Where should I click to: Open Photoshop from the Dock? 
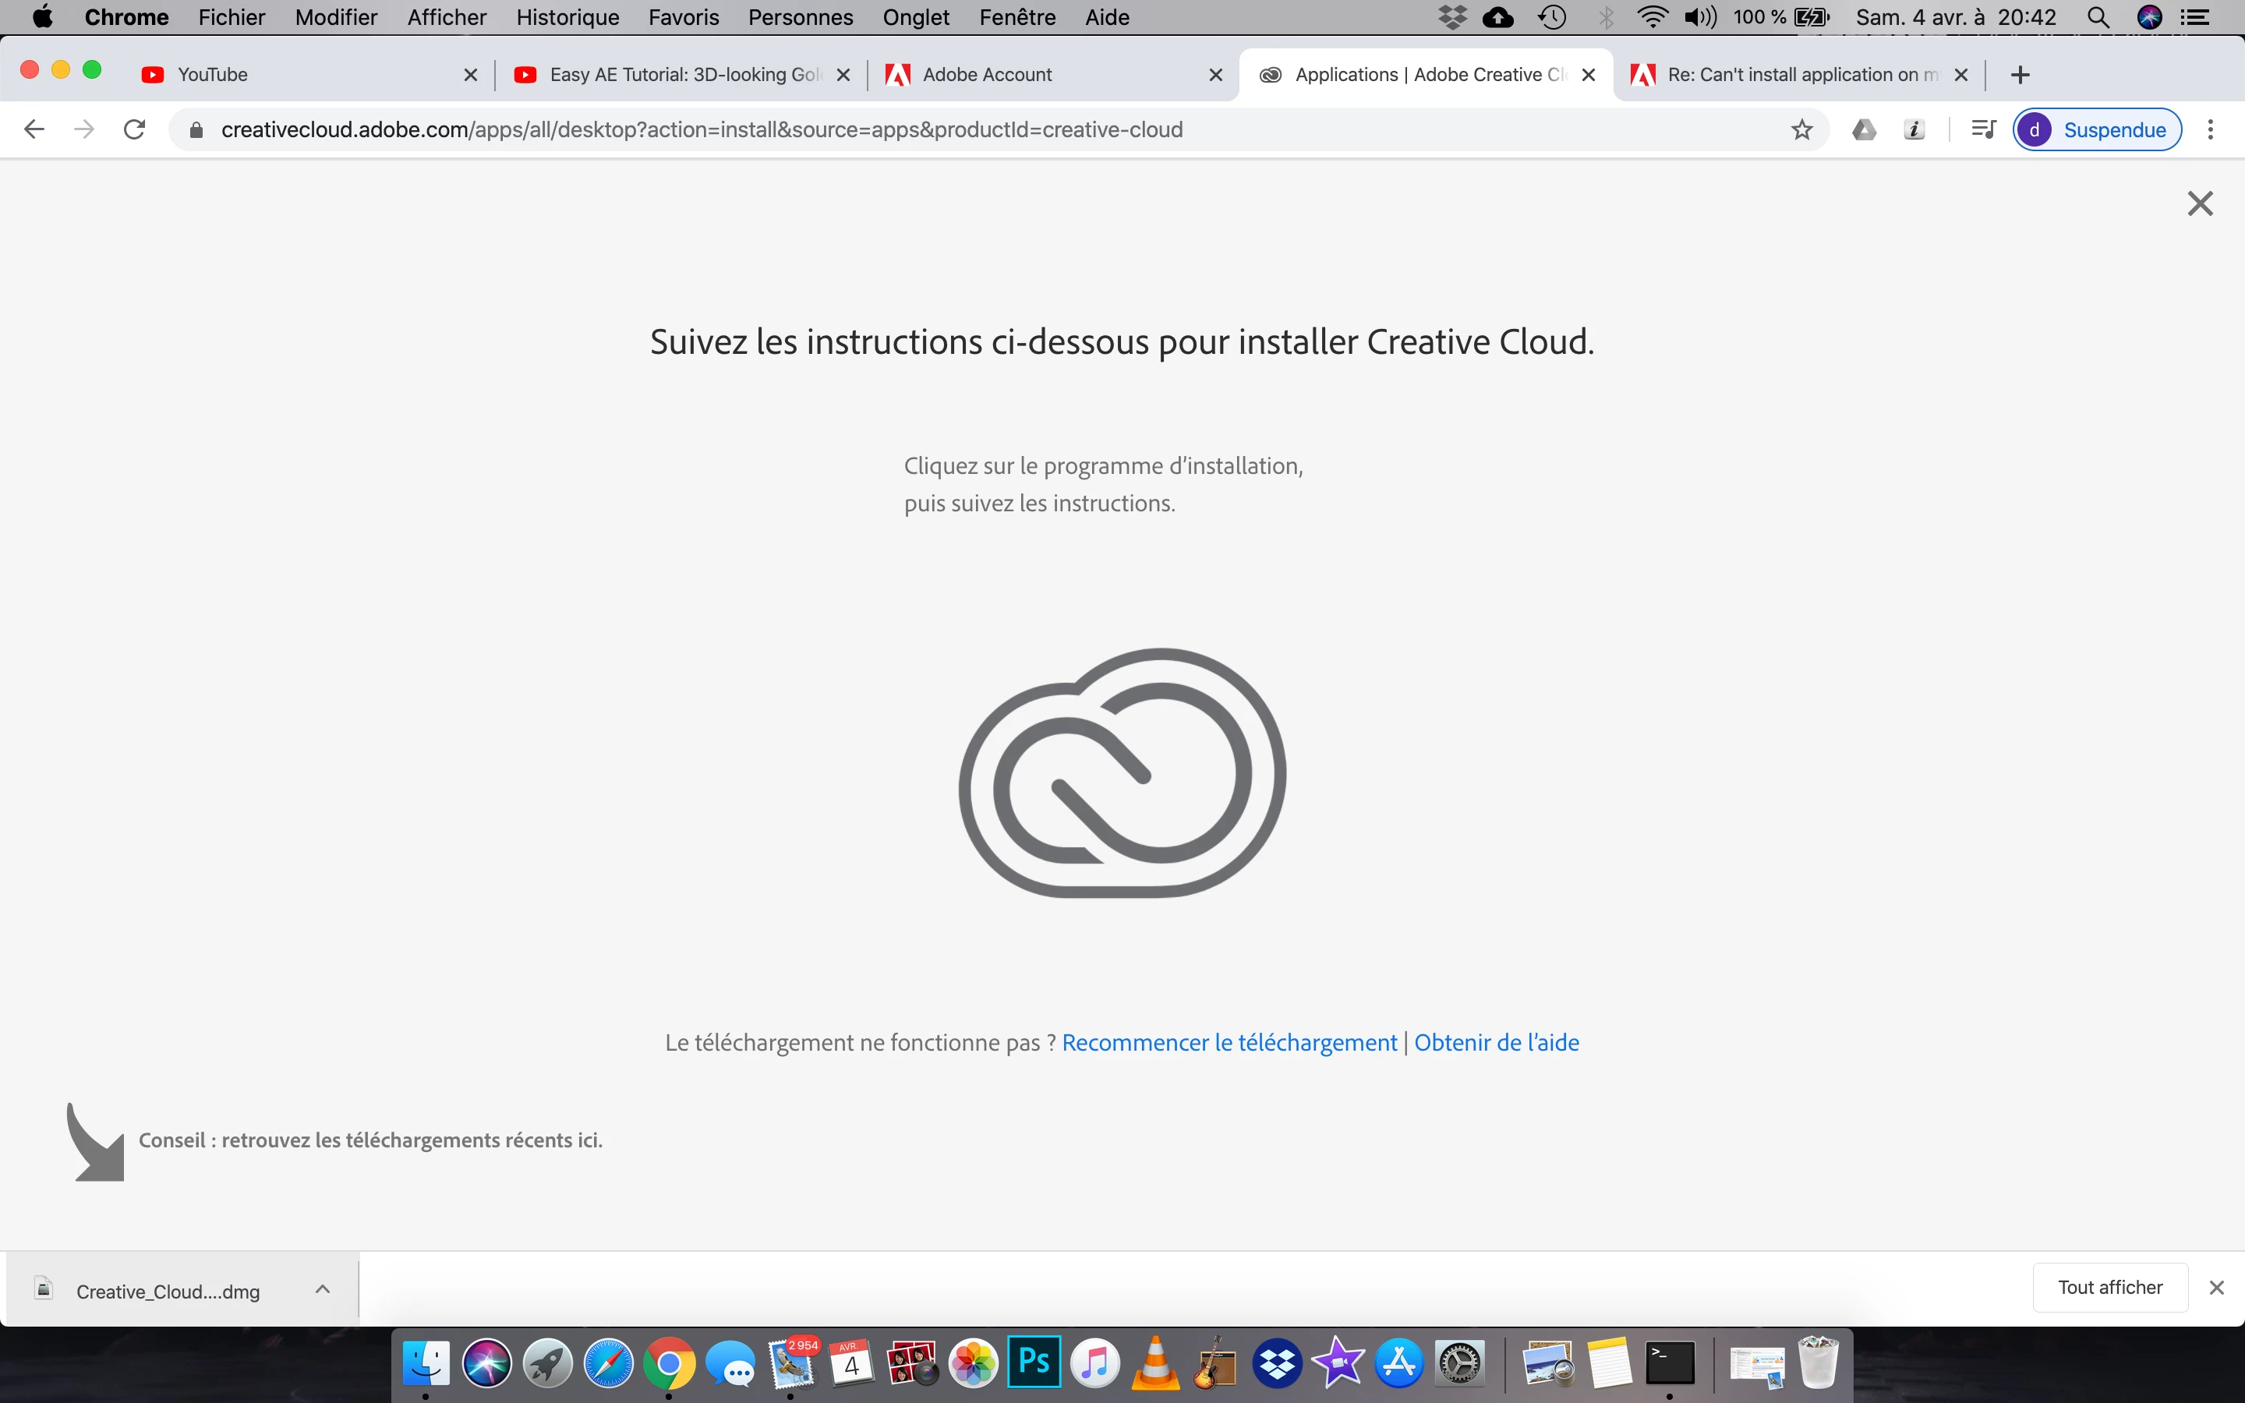(1034, 1363)
